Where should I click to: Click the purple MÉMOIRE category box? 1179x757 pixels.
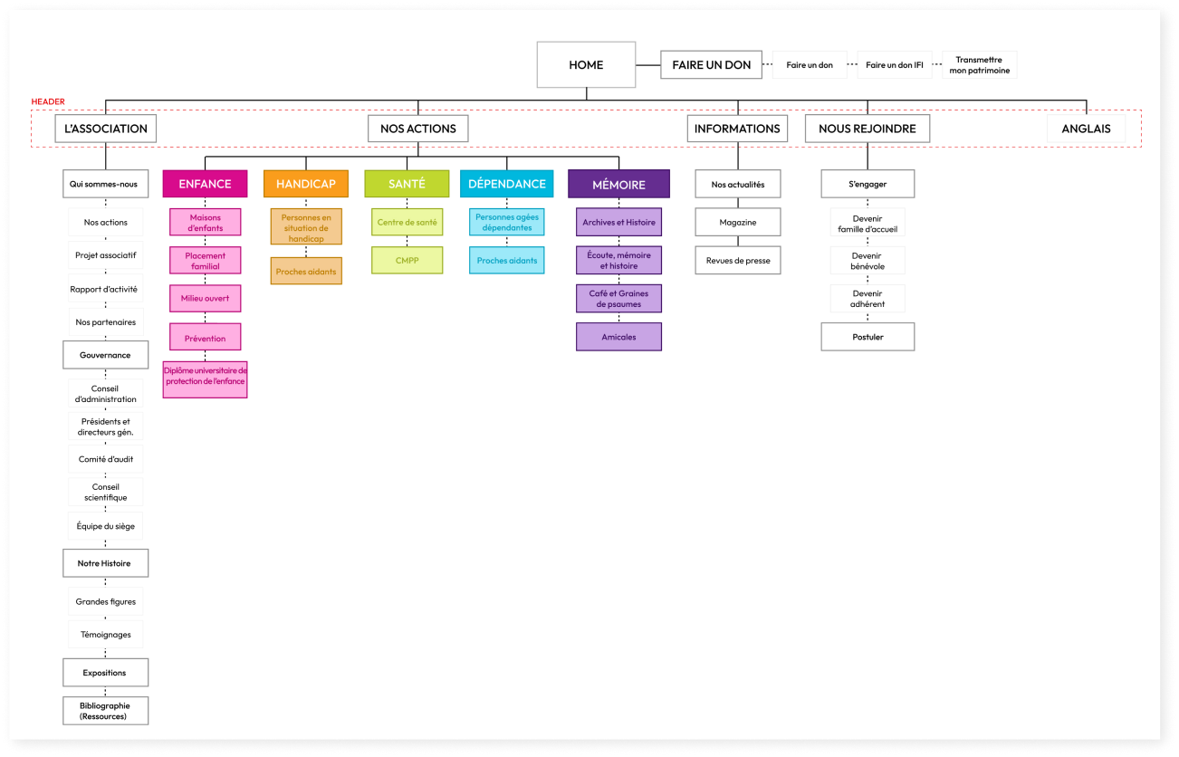[618, 184]
